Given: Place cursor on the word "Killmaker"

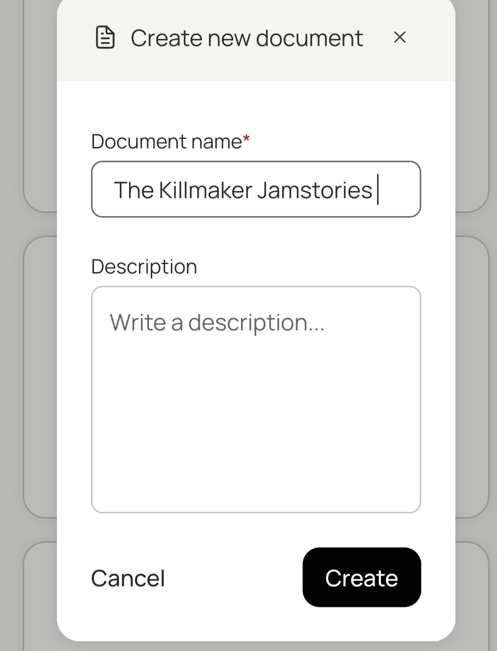Looking at the screenshot, I should [x=205, y=190].
